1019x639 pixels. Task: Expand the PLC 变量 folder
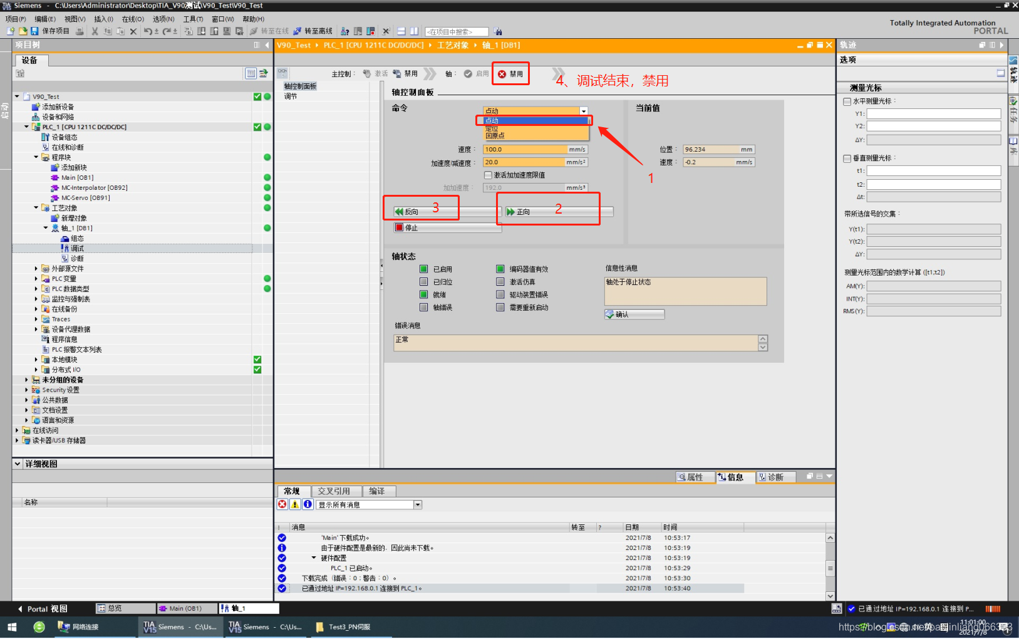tap(36, 278)
